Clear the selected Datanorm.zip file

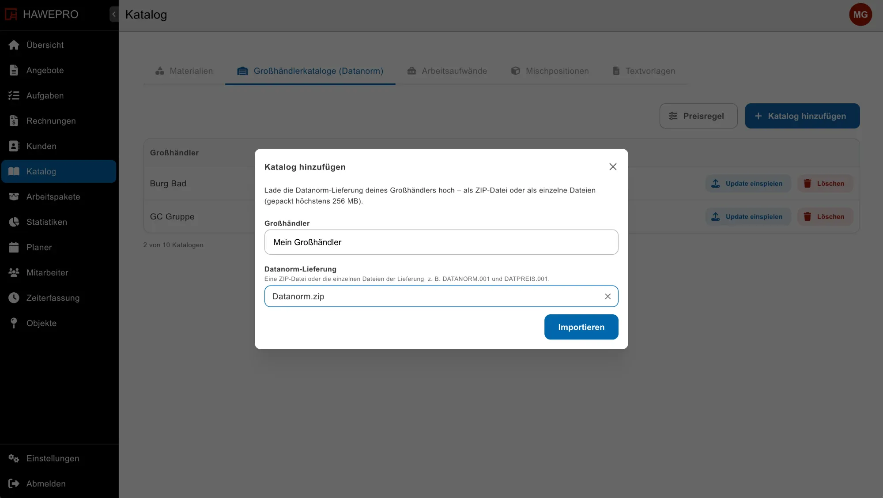point(608,296)
